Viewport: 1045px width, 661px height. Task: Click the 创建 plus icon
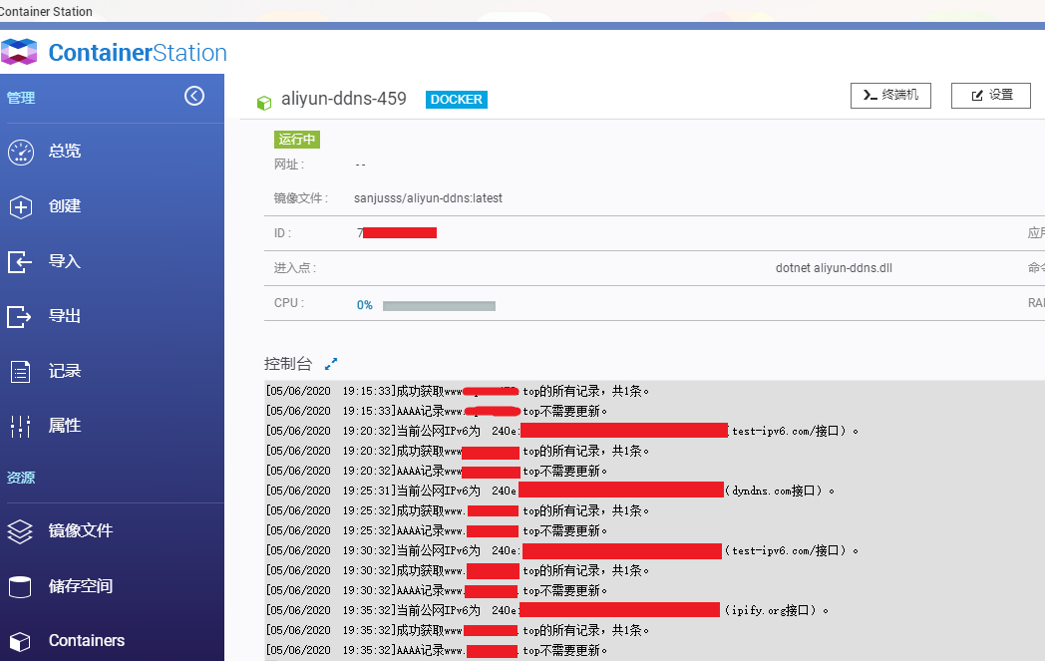click(x=21, y=207)
